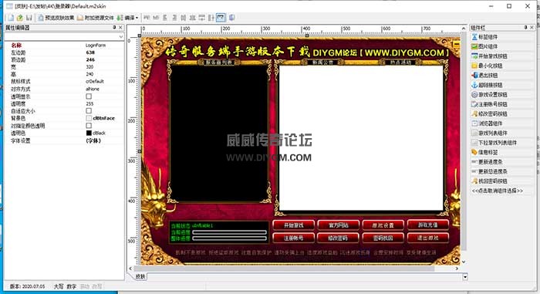The height and width of the screenshot is (294, 540).
Task: Choose the 游戏设置按钮 component with gear icon
Action: point(489,94)
